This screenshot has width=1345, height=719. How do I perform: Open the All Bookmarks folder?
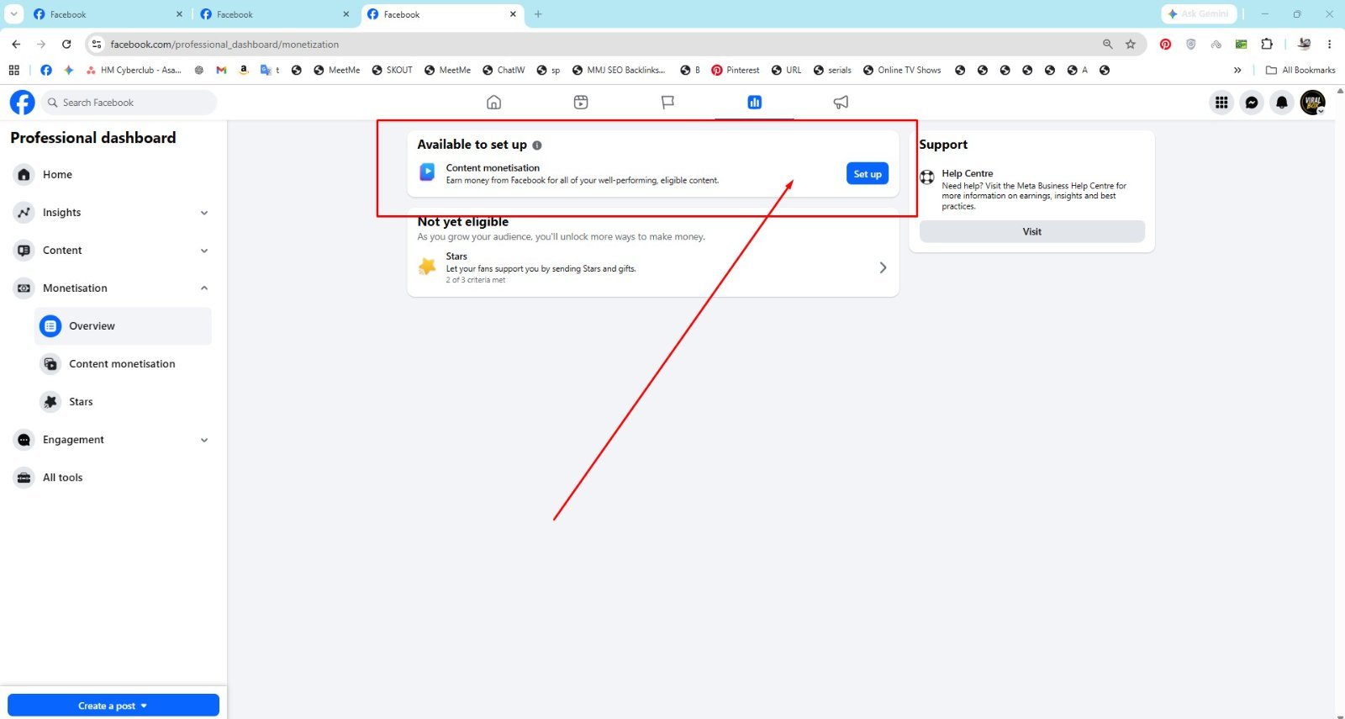(1300, 70)
